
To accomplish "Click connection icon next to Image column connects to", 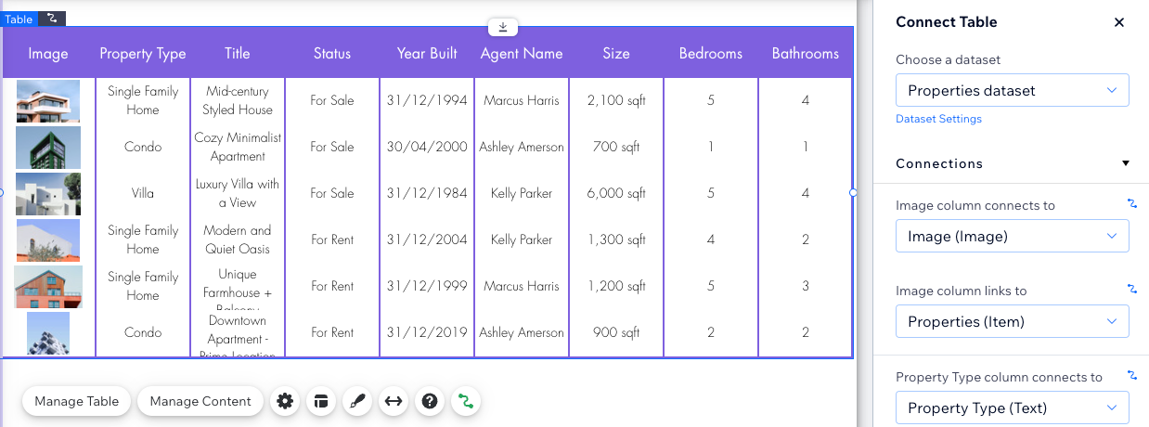I will coord(1131,204).
